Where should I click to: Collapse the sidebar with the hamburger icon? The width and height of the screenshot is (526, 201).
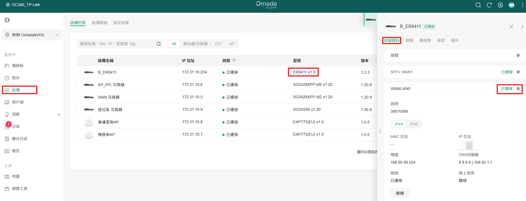pos(7,20)
